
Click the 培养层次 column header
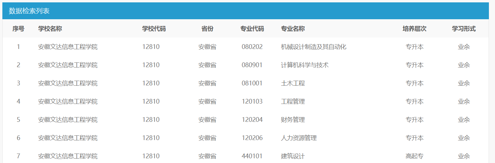pos(414,29)
